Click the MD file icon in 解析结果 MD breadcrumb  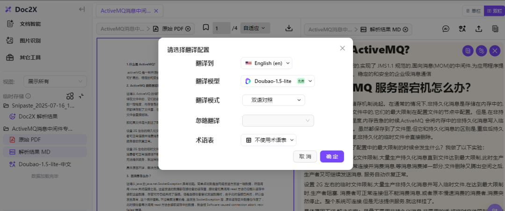click(363, 29)
